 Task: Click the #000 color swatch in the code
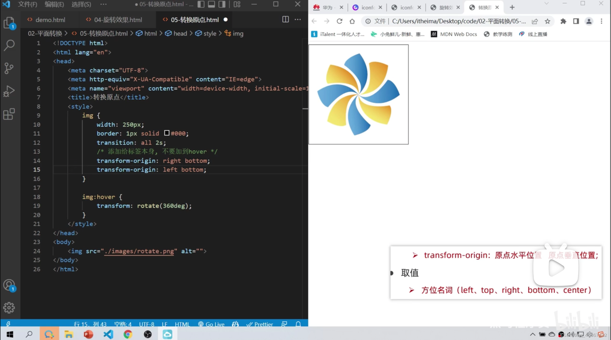[167, 133]
